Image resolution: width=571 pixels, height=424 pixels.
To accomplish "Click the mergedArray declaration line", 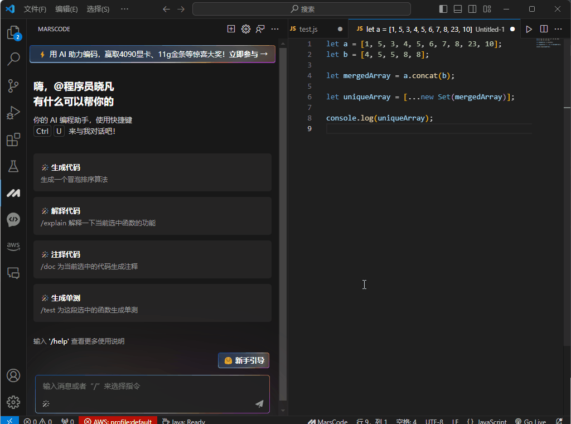I will [x=390, y=76].
